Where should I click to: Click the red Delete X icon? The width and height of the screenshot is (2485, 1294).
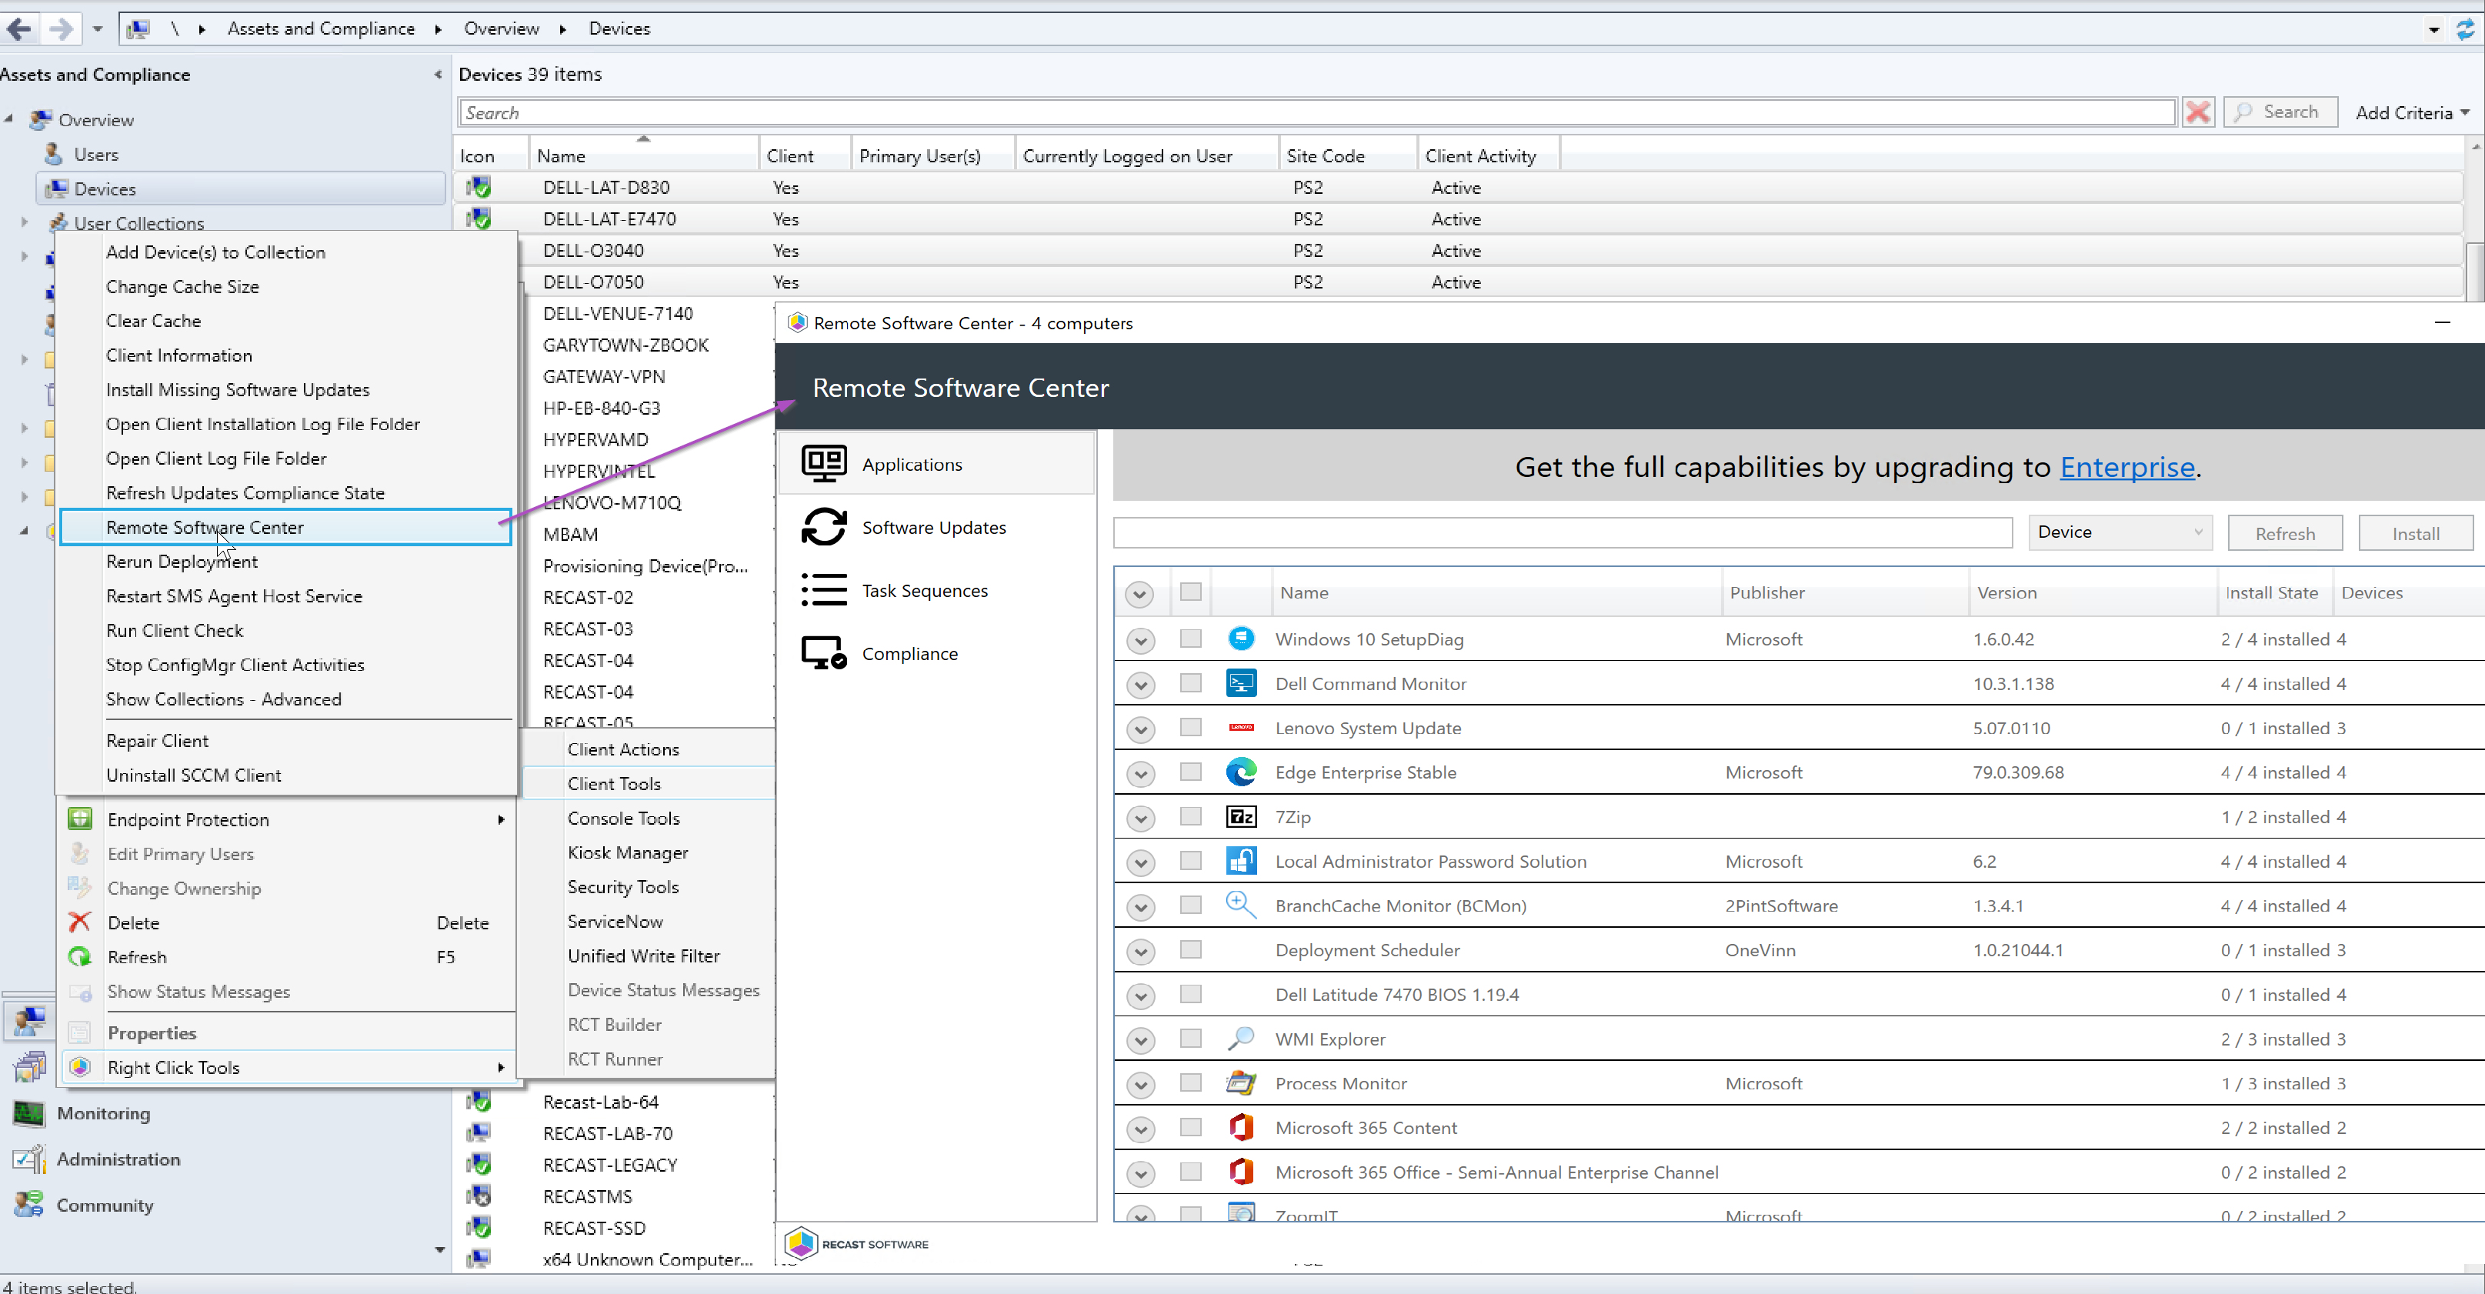[80, 922]
